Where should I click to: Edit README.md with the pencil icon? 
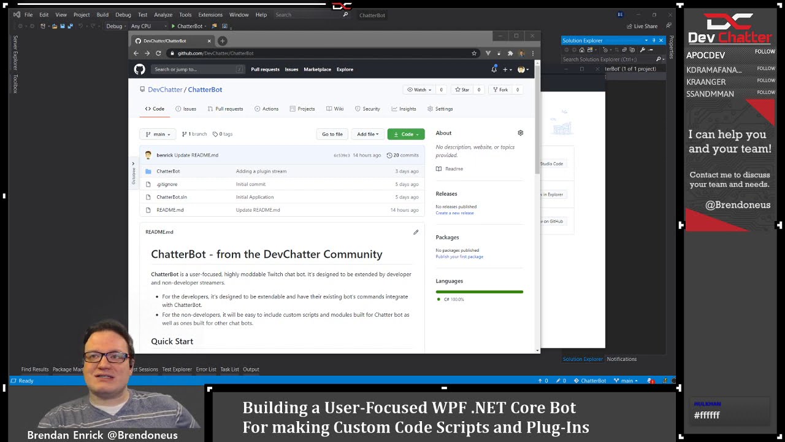click(416, 232)
